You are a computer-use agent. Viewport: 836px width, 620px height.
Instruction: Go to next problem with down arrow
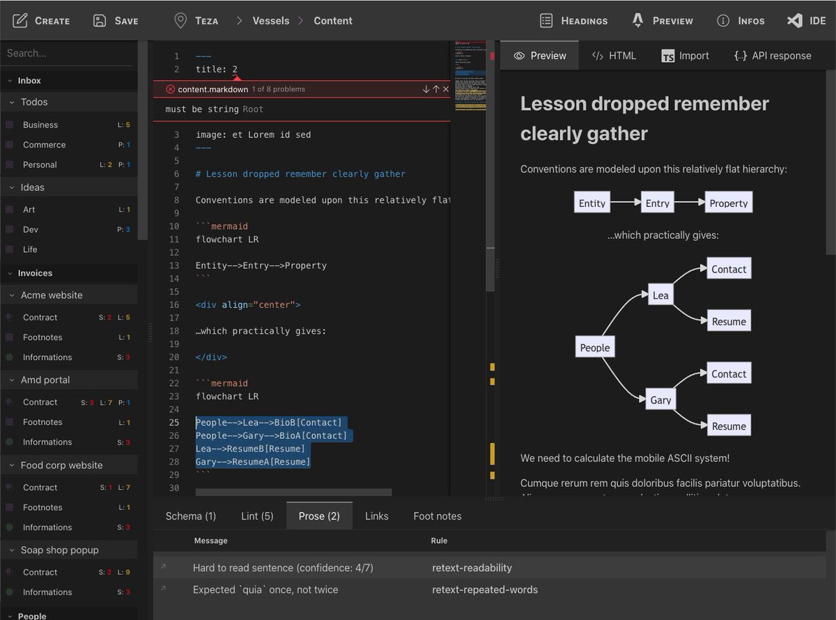pos(426,89)
